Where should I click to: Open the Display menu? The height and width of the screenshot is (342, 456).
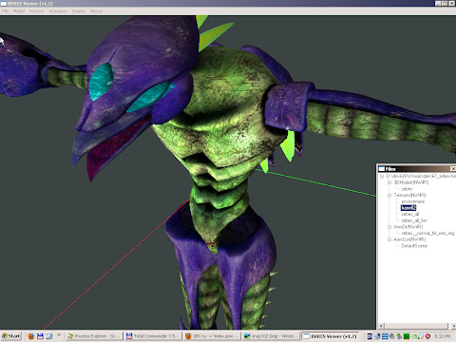79,11
